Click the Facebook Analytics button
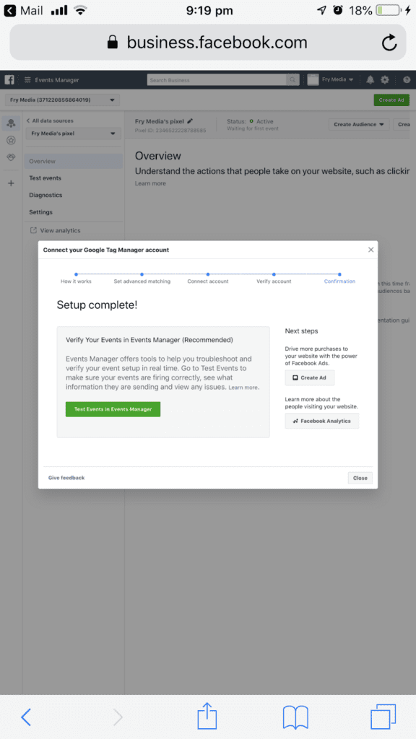 [x=321, y=421]
